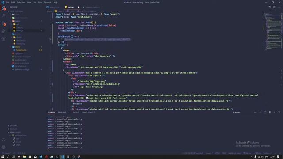The height and width of the screenshot is (159, 283).
Task: Kill terminal with the trash icon
Action: click(270, 112)
